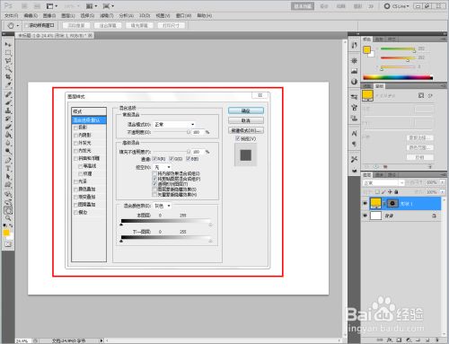Open the 滤镜(T) menu

click(107, 15)
